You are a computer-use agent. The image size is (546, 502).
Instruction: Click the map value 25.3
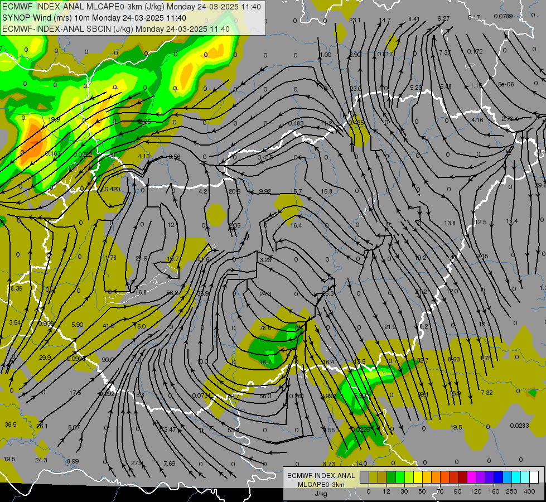(x=328, y=293)
